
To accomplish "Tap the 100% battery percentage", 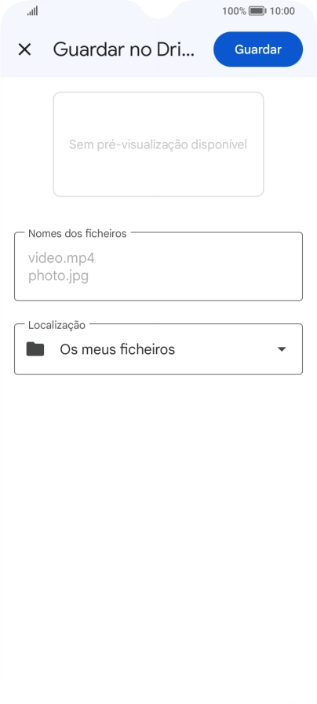I will pos(234,11).
